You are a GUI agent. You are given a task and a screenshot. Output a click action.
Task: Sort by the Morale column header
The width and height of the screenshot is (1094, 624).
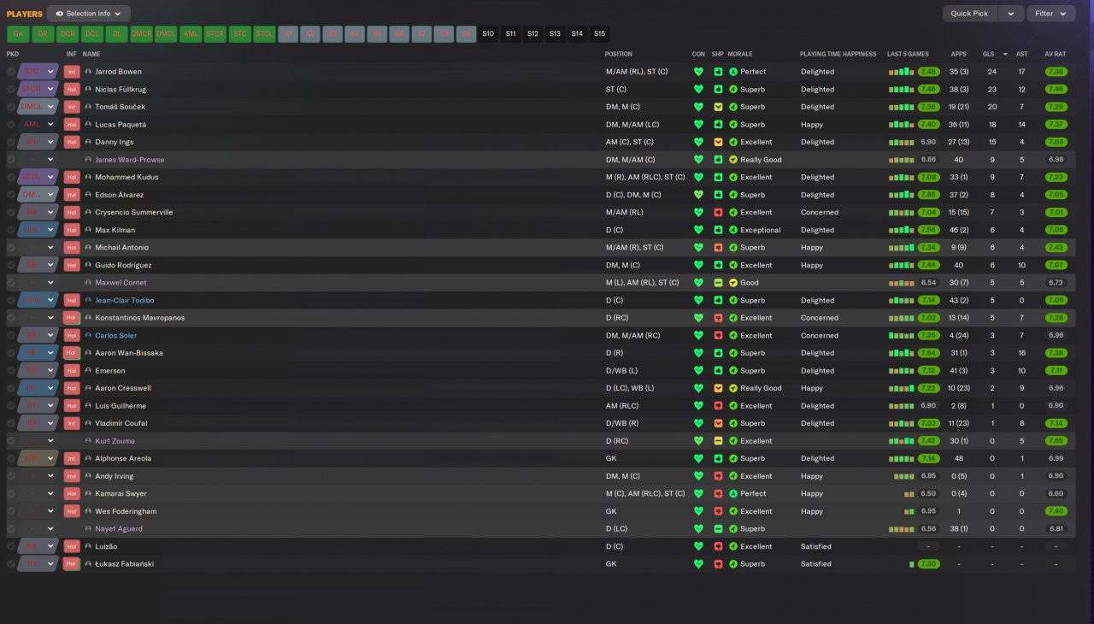click(x=740, y=54)
